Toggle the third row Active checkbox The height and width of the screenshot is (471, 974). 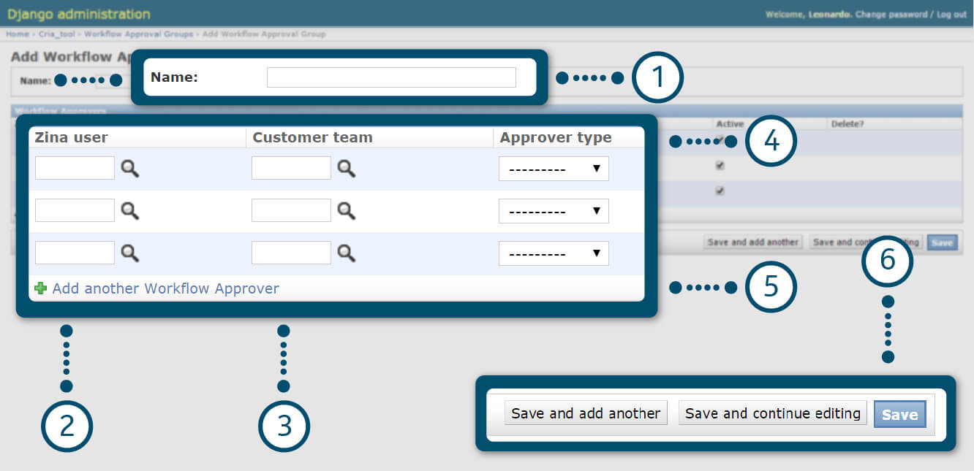[720, 191]
